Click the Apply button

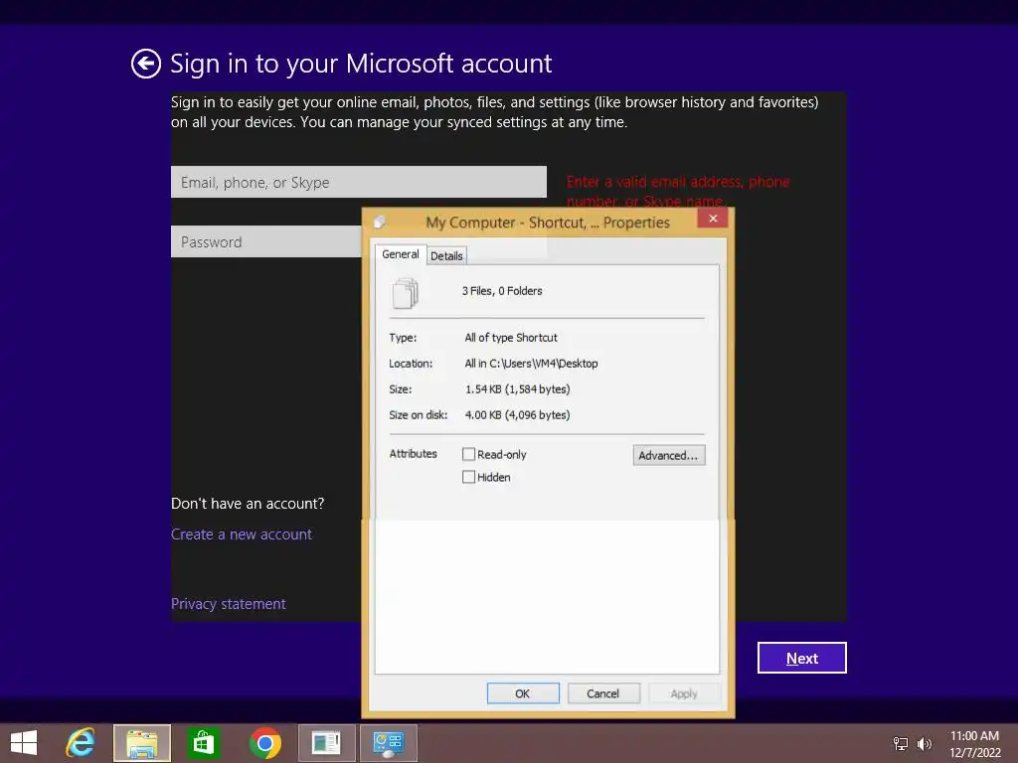click(x=684, y=693)
